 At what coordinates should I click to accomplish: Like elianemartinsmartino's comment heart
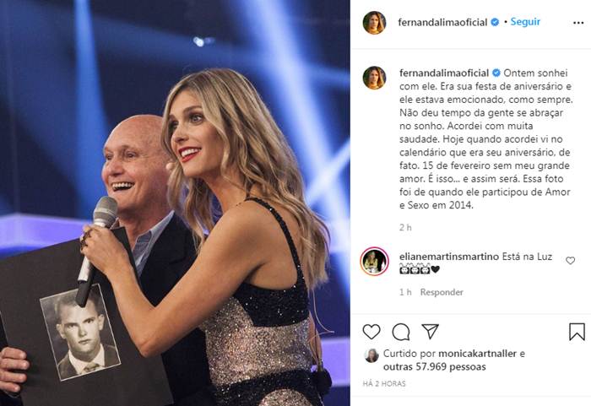(x=570, y=261)
